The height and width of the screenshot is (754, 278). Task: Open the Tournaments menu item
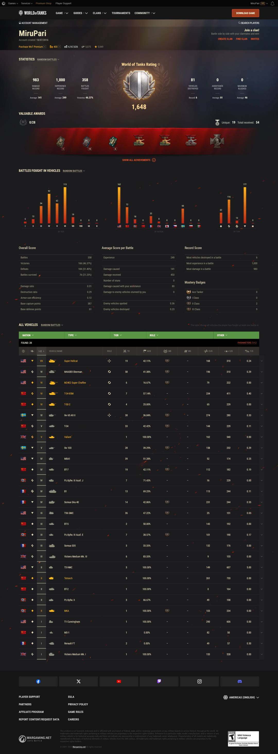121,13
